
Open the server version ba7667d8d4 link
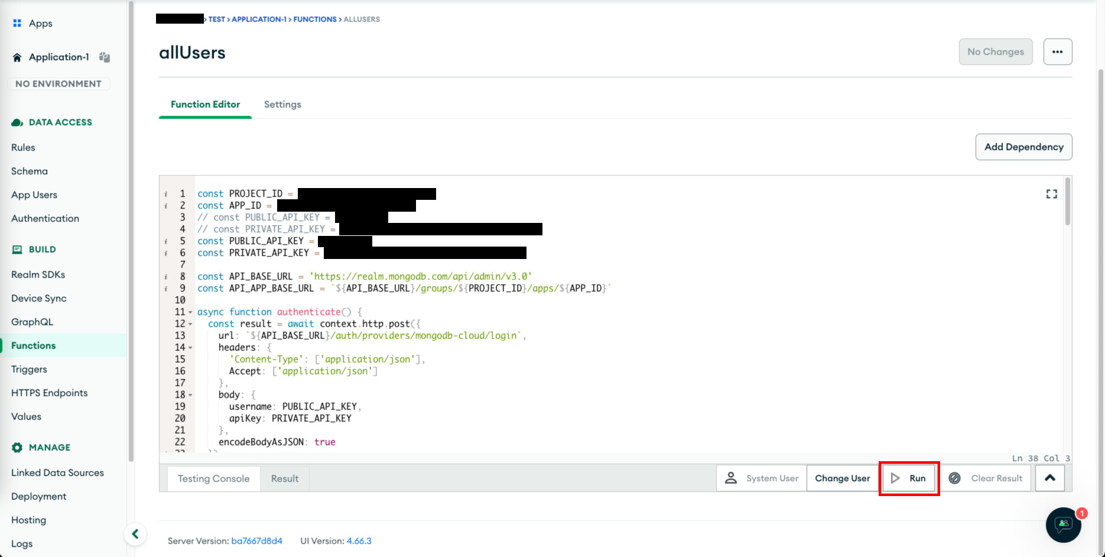click(256, 541)
